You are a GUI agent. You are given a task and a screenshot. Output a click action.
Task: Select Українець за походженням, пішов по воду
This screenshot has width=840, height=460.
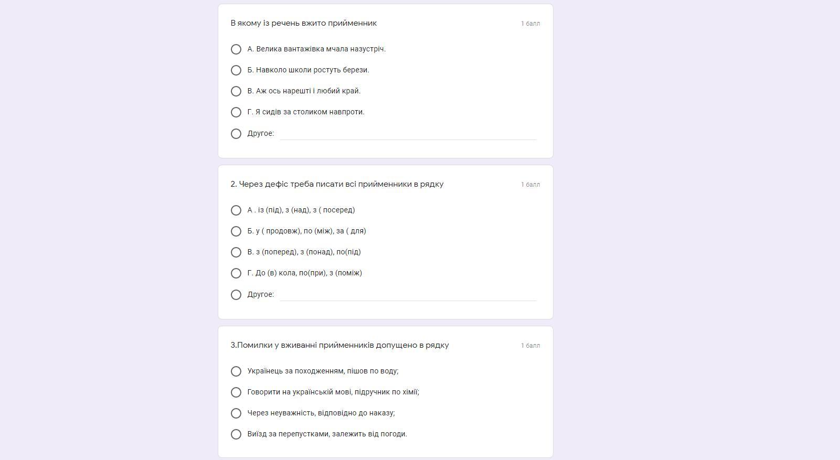tap(236, 371)
